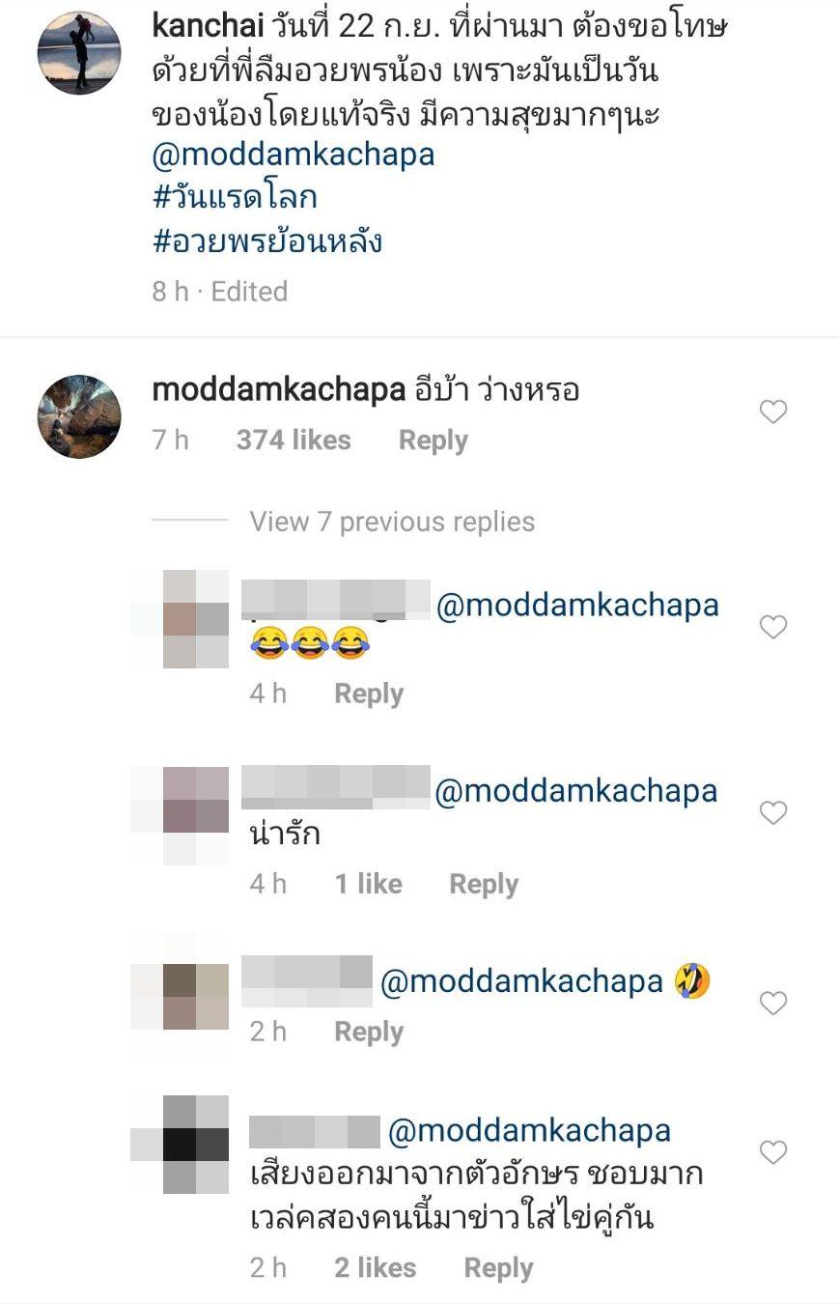Open the #วันแรดโลก hashtag

click(x=235, y=197)
